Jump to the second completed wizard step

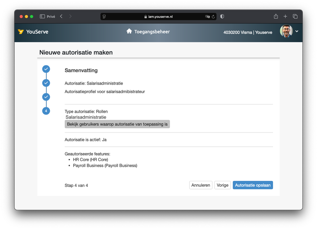pos(46,83)
